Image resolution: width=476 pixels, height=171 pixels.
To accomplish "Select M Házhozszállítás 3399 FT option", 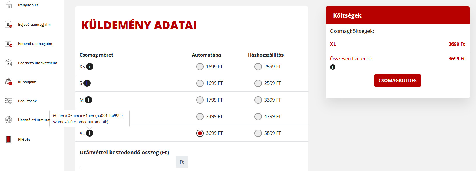I will (258, 100).
